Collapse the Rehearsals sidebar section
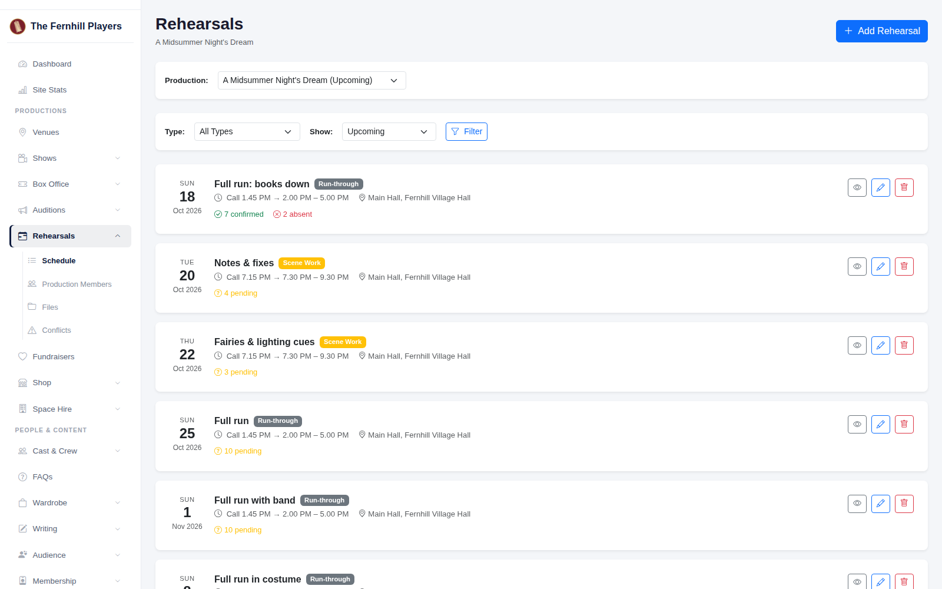This screenshot has width=942, height=589. pyautogui.click(x=70, y=236)
